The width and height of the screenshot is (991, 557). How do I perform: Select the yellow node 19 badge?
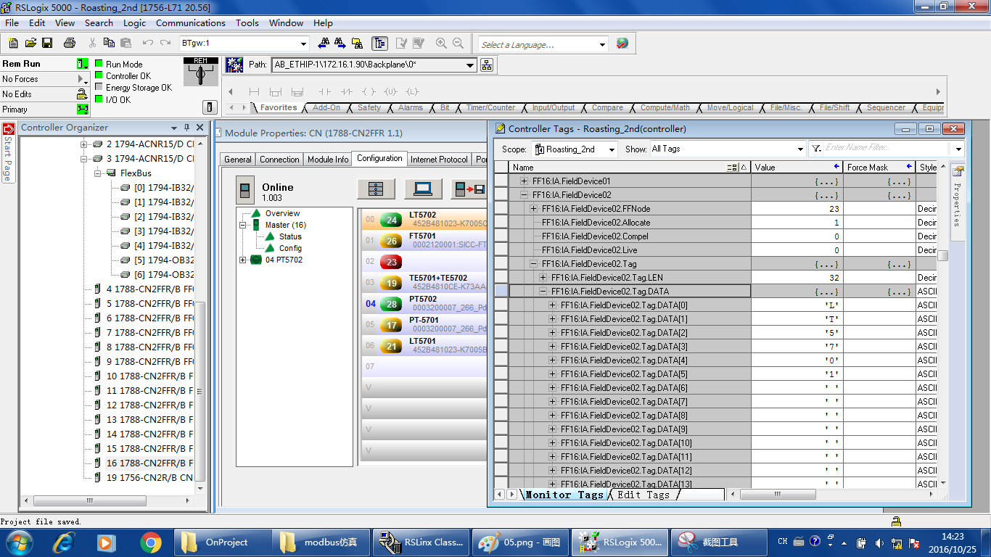(x=392, y=284)
